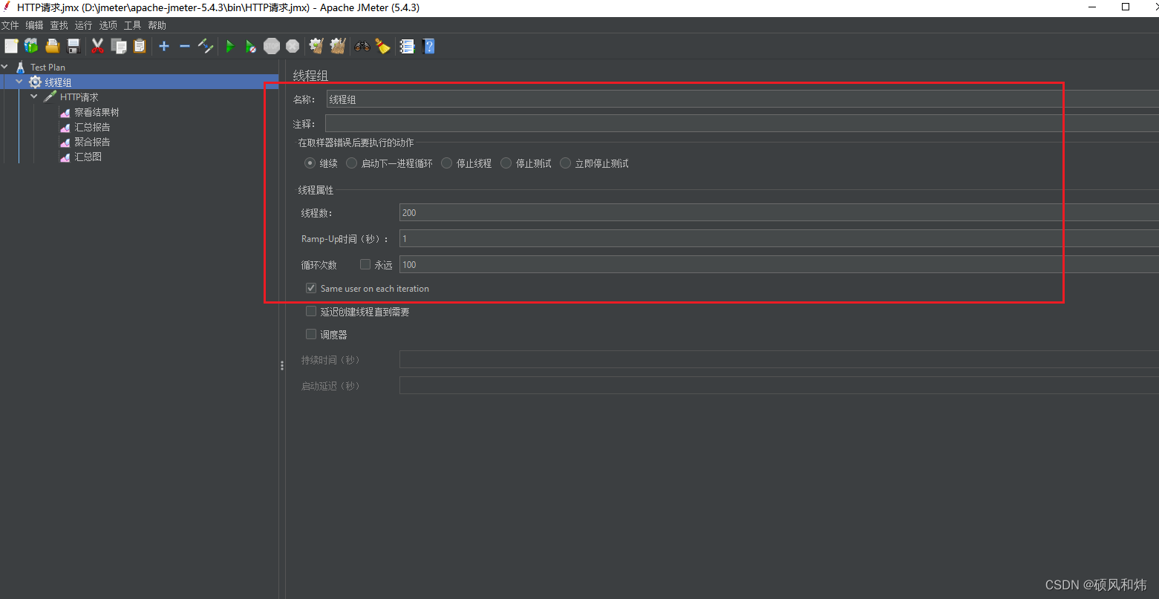The height and width of the screenshot is (599, 1159).
Task: Open the Function Helper list icon
Action: pyautogui.click(x=407, y=46)
